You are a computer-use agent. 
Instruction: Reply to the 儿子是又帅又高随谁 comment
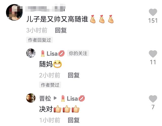pyautogui.click(x=61, y=30)
